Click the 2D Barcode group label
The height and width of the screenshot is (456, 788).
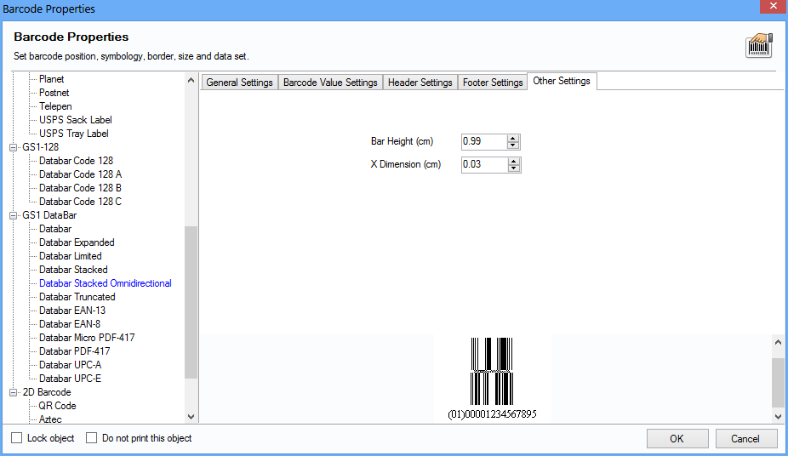[x=47, y=392]
